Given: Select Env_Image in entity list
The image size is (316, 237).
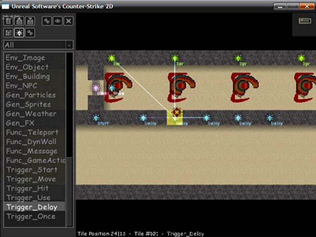Looking at the screenshot, I should pyautogui.click(x=35, y=58).
